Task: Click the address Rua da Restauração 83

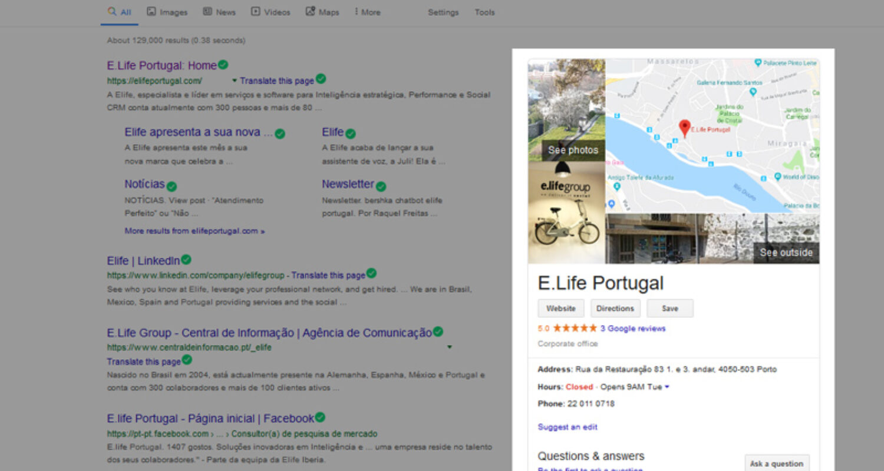Action: pos(676,370)
